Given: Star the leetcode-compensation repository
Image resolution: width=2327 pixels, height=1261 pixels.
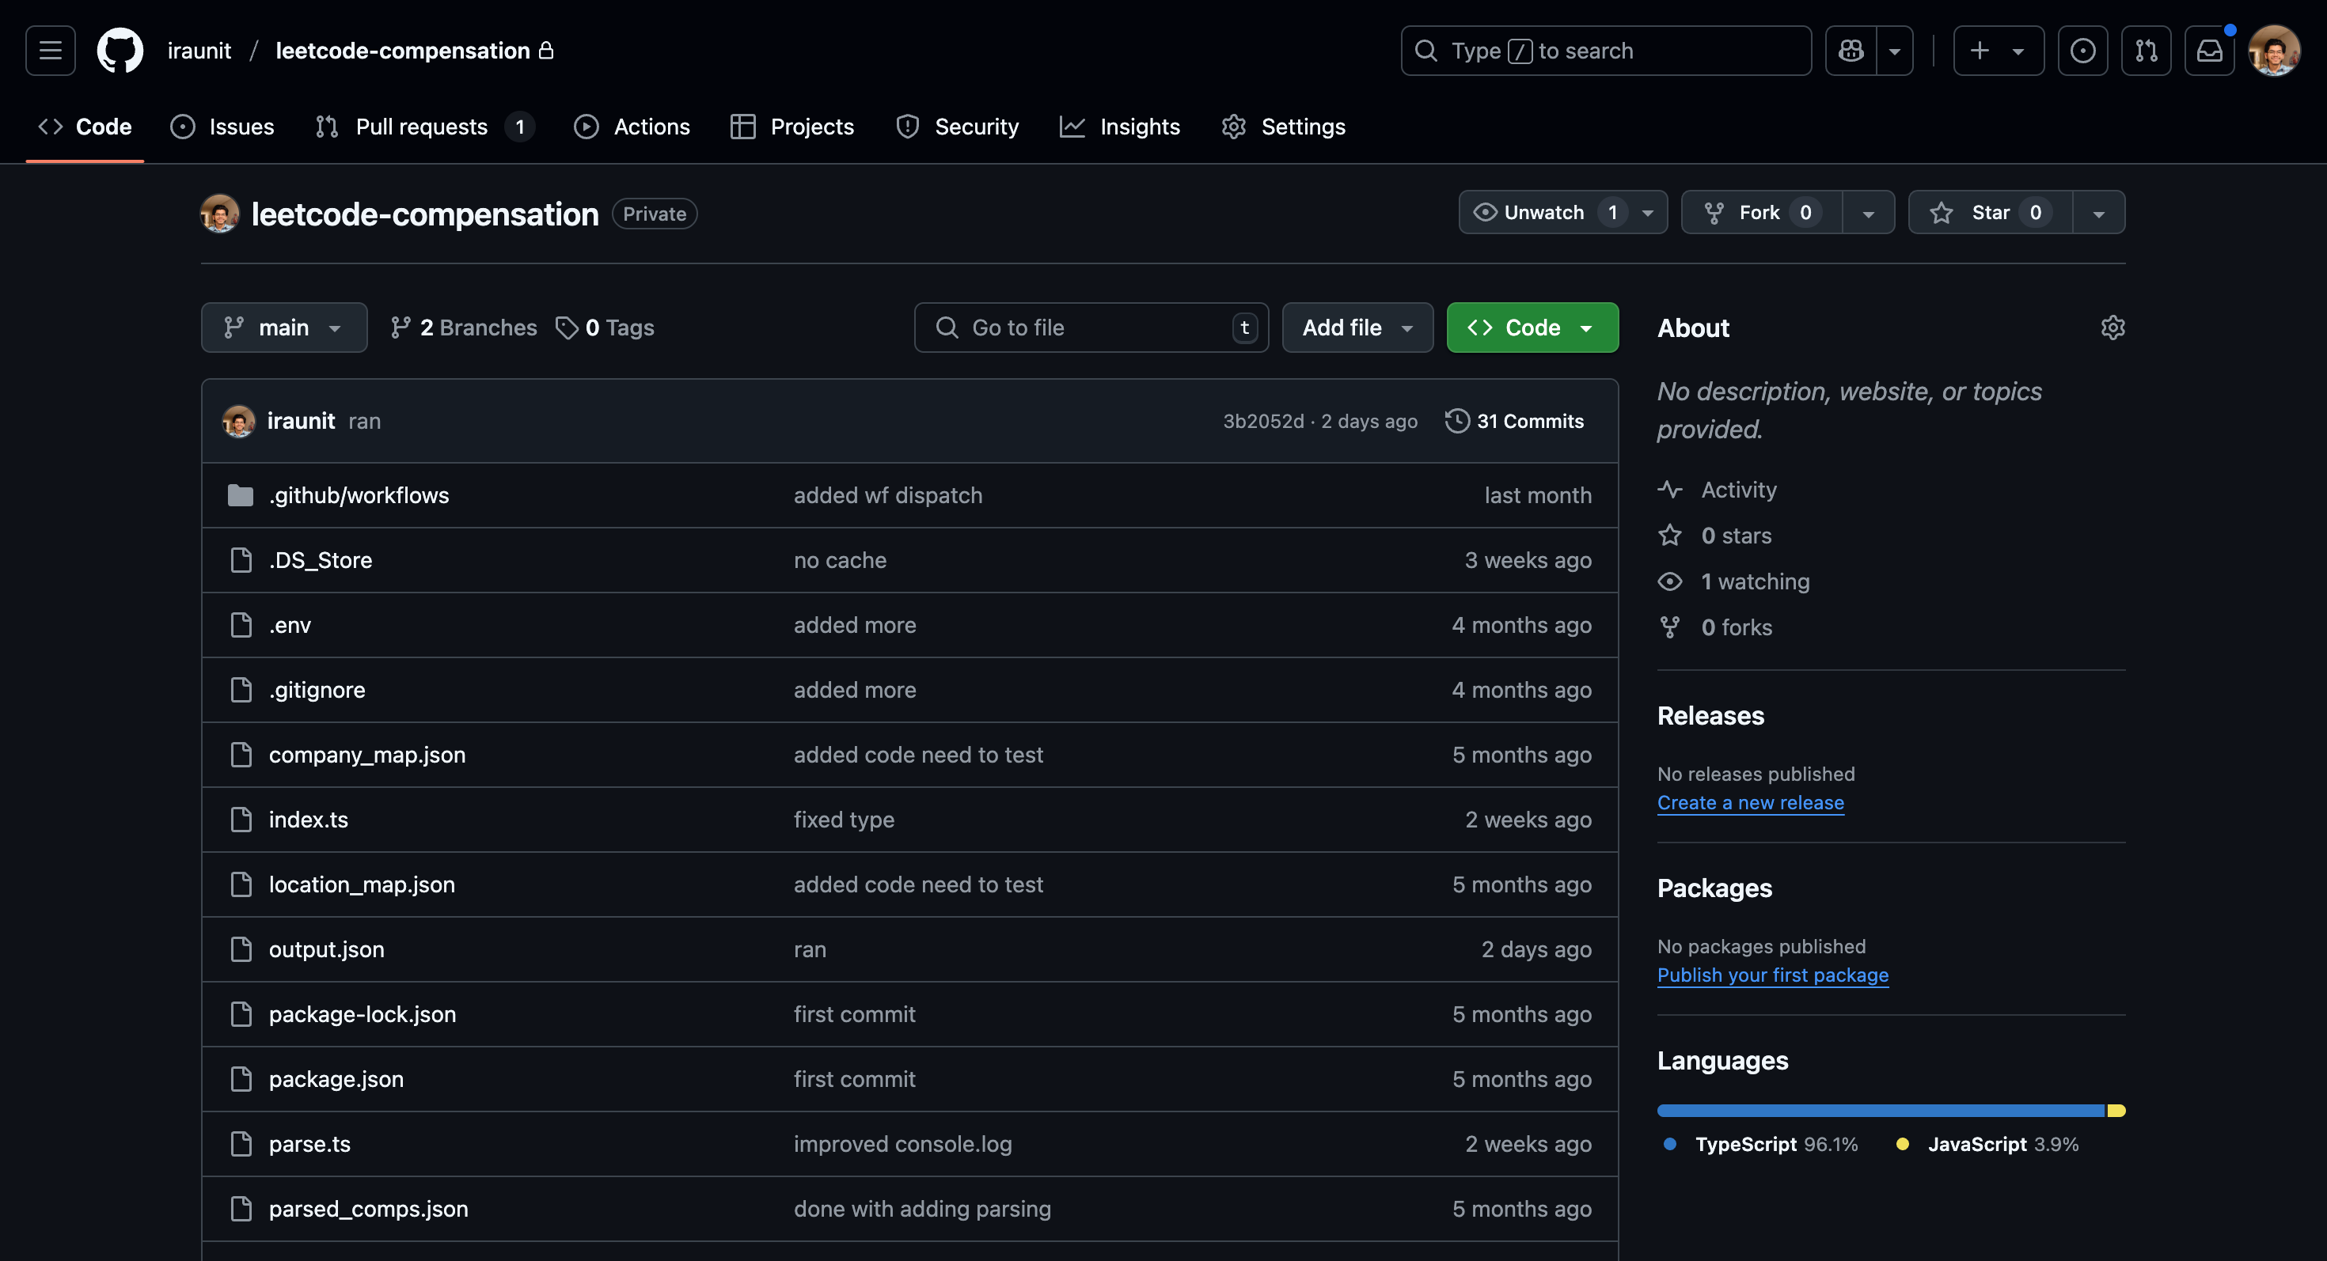Looking at the screenshot, I should [1987, 212].
